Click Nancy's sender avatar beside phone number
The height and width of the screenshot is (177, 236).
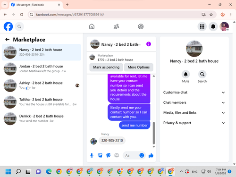(93, 141)
